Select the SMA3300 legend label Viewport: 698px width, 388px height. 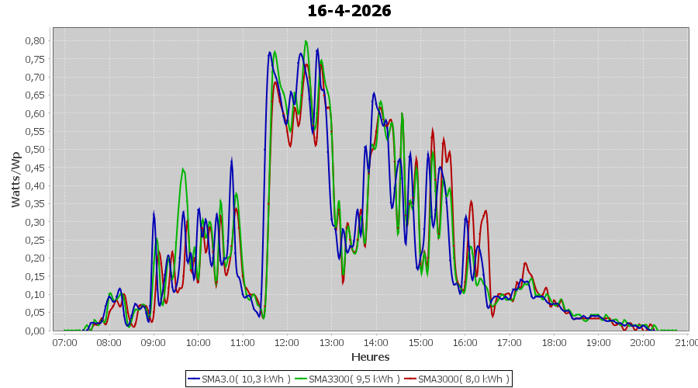[354, 379]
